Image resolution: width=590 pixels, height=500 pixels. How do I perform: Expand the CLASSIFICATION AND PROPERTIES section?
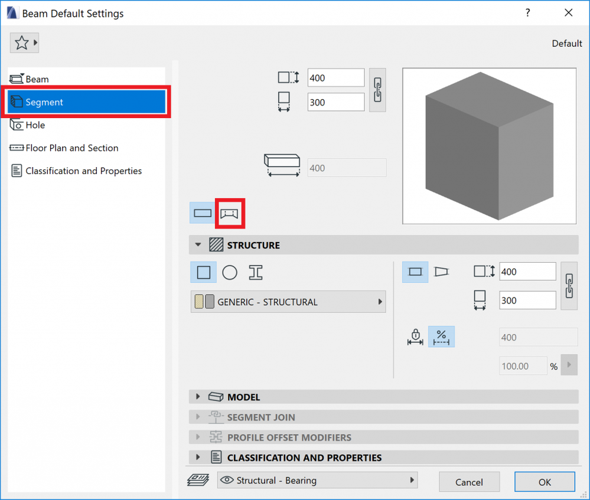[199, 457]
